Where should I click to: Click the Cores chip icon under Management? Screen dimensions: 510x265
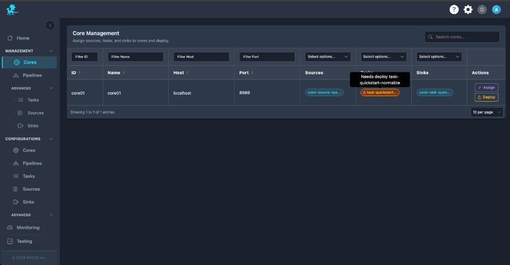point(16,62)
